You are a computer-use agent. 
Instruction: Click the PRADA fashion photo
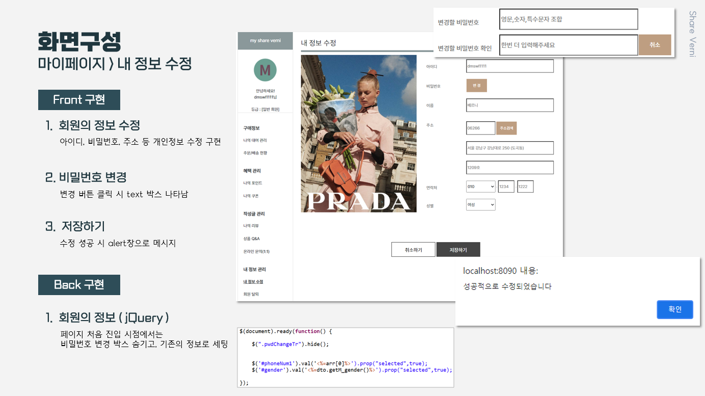359,134
